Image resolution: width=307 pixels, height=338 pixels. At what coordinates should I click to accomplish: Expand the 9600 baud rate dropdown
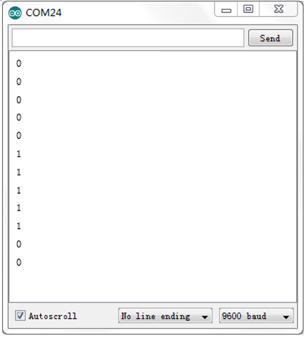(x=256, y=316)
